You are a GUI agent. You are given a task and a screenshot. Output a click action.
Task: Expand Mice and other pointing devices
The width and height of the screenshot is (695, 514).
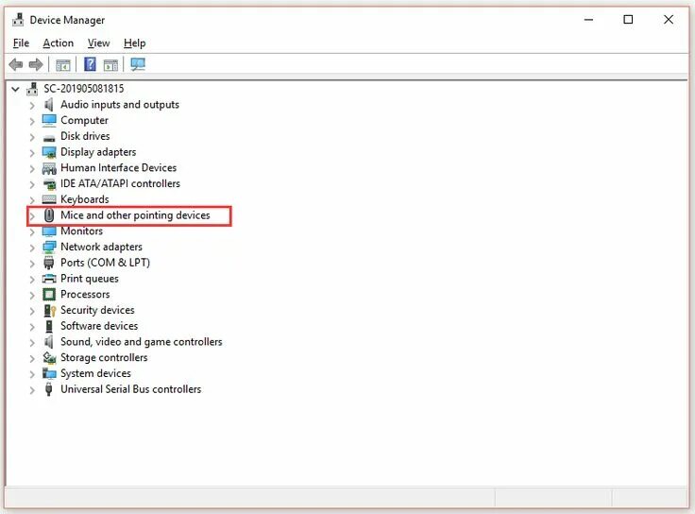[32, 216]
